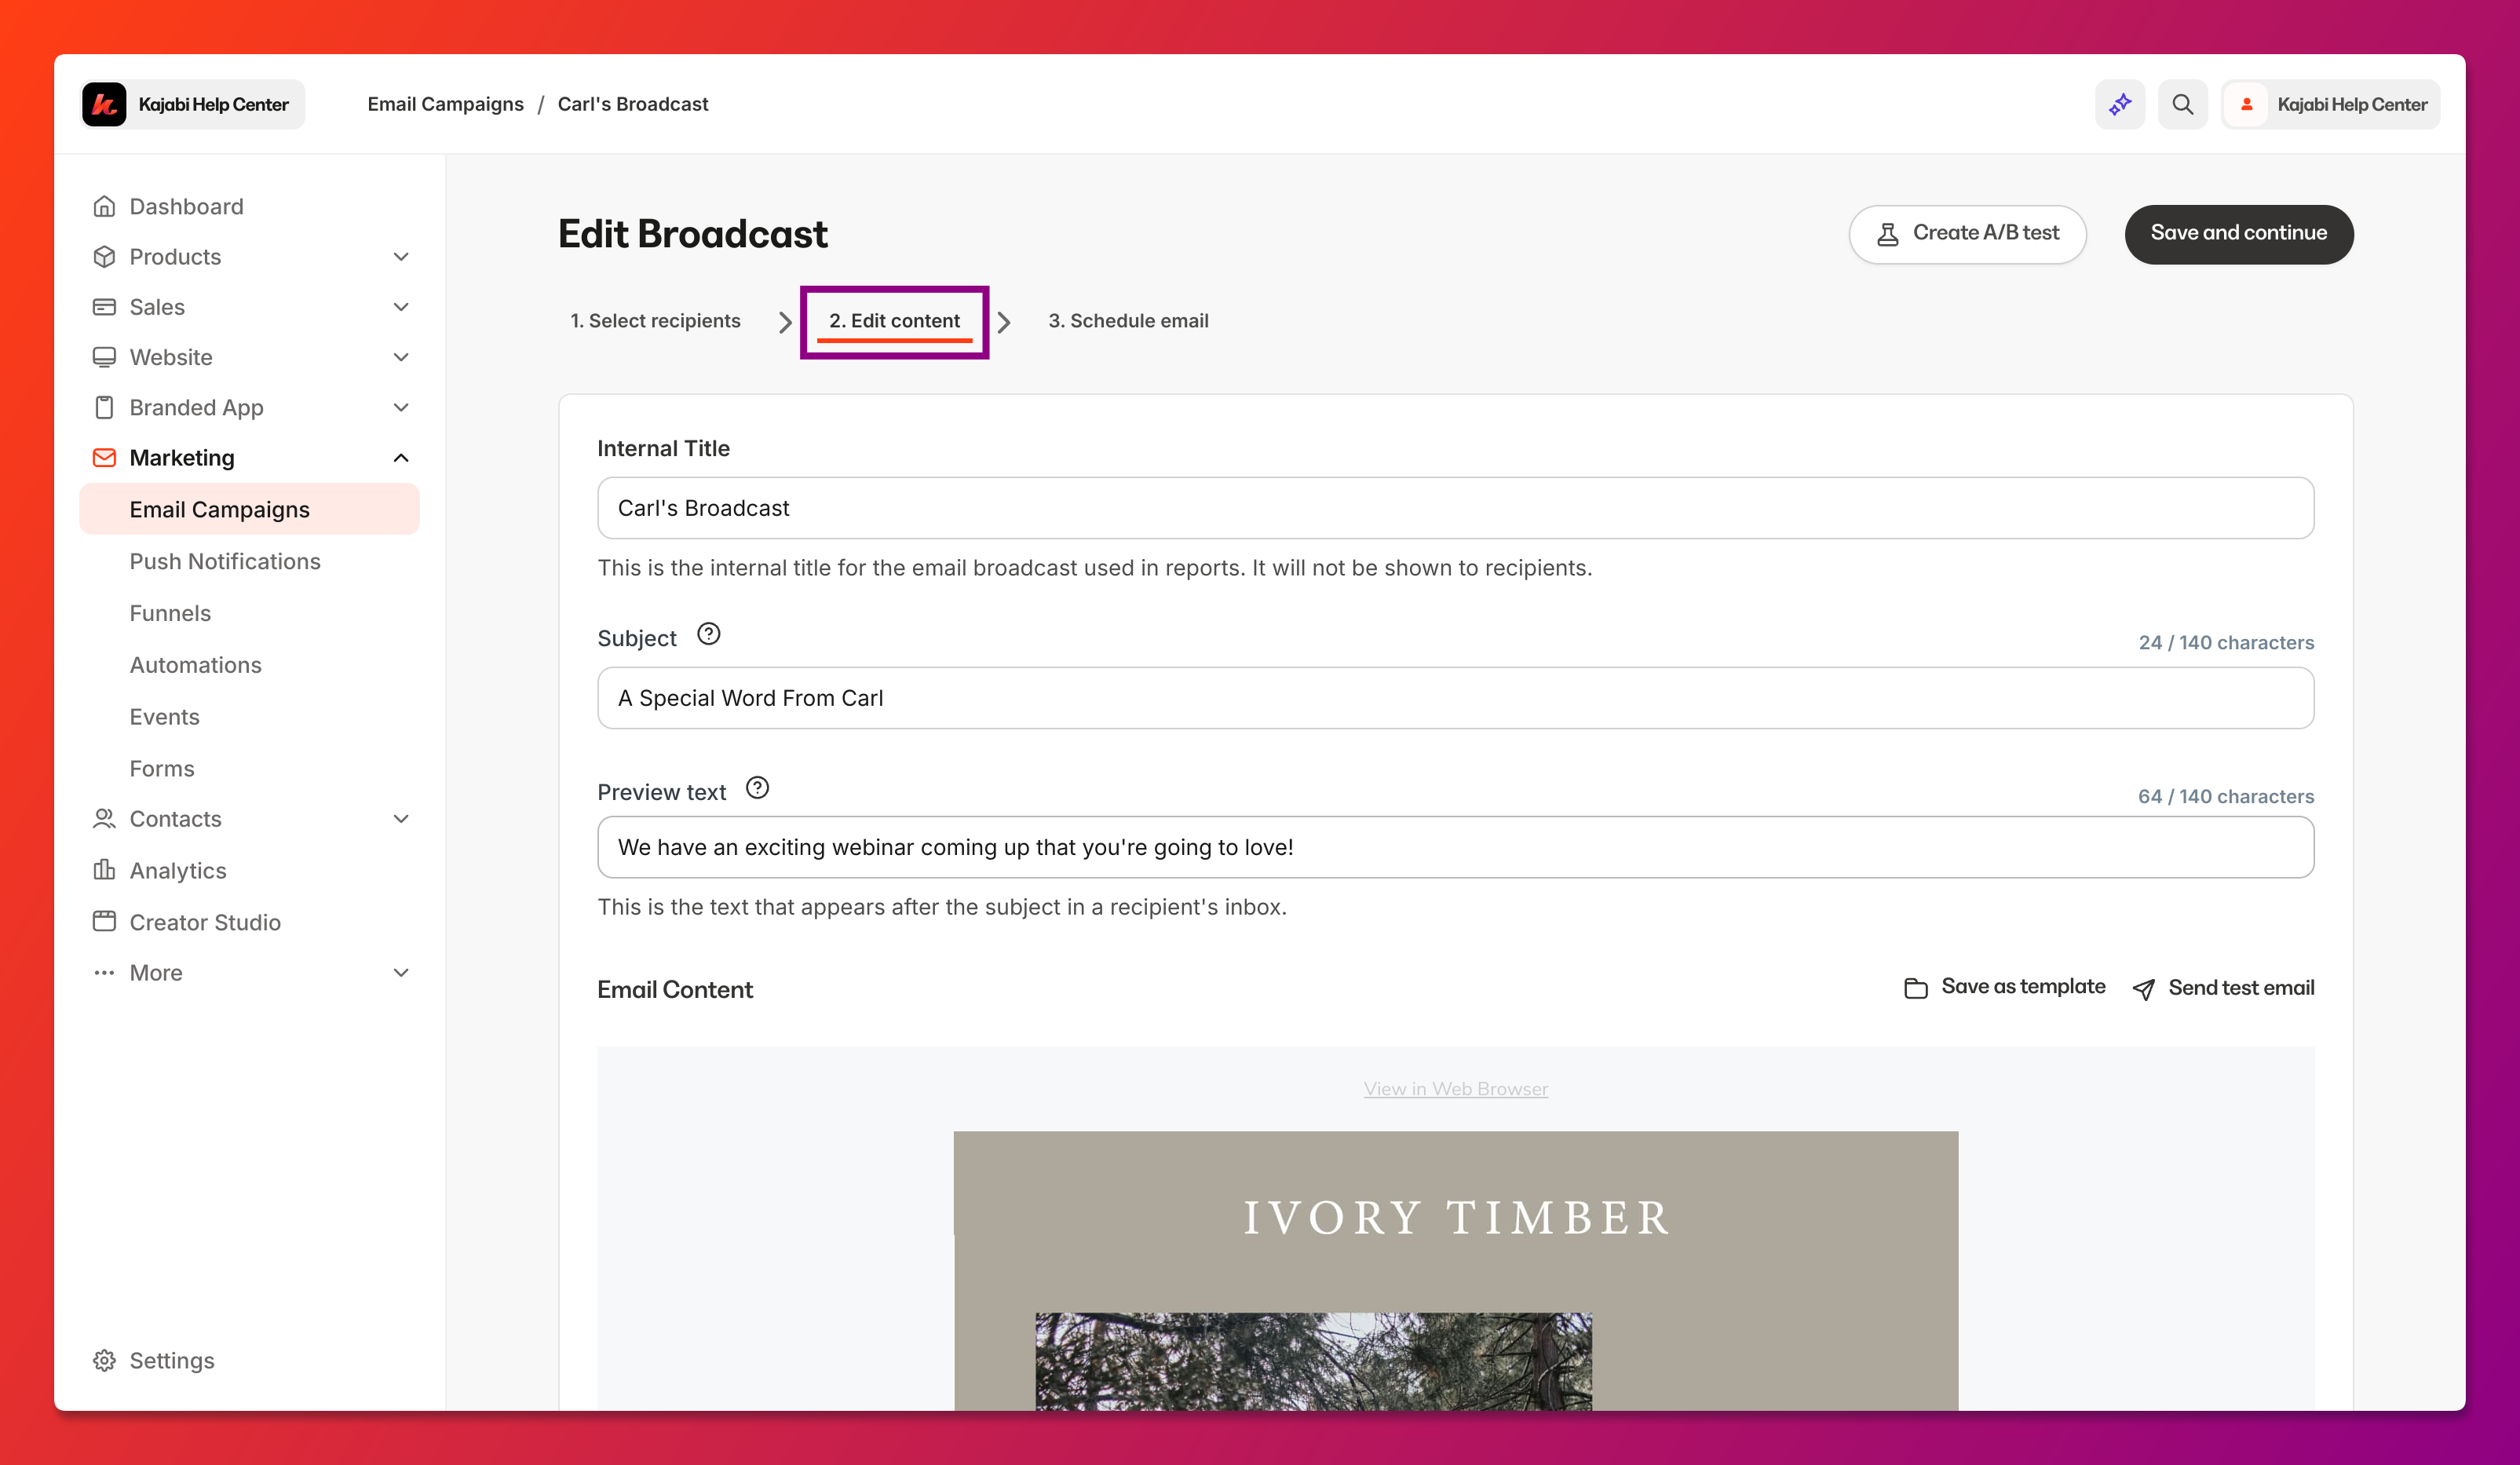Click the forest image in email preview

1313,1362
